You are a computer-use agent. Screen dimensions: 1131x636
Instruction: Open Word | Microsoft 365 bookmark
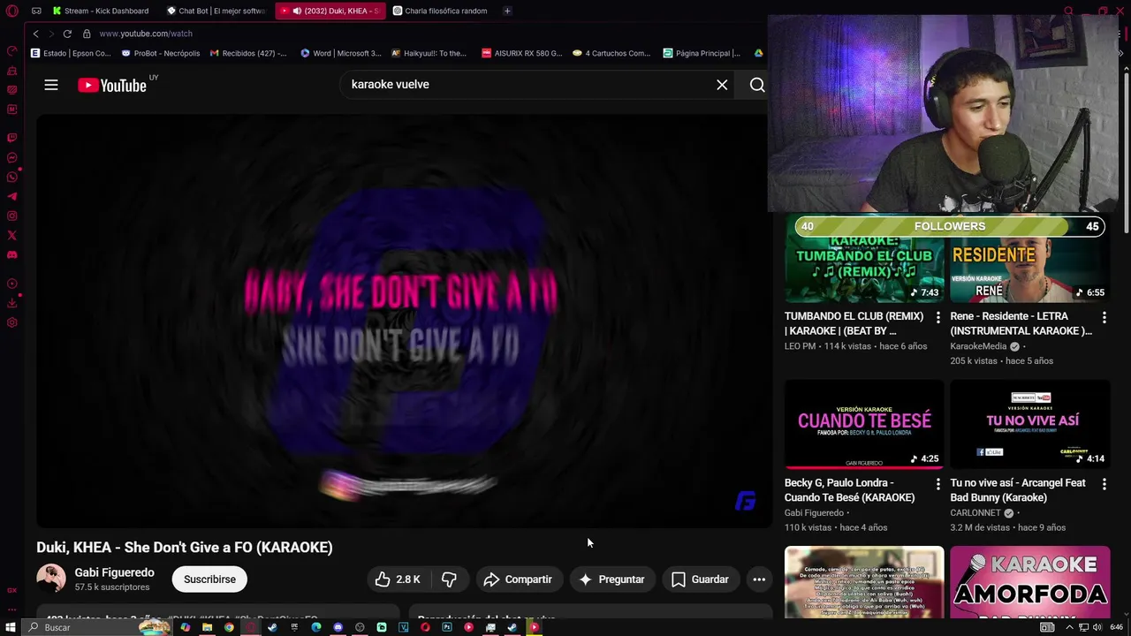pyautogui.click(x=341, y=53)
